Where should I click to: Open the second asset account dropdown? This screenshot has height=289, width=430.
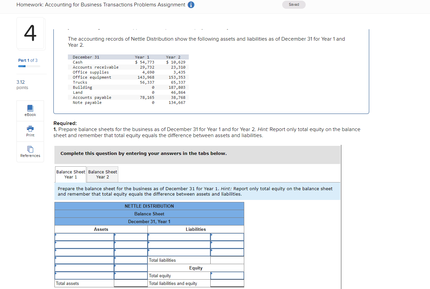coord(84,245)
